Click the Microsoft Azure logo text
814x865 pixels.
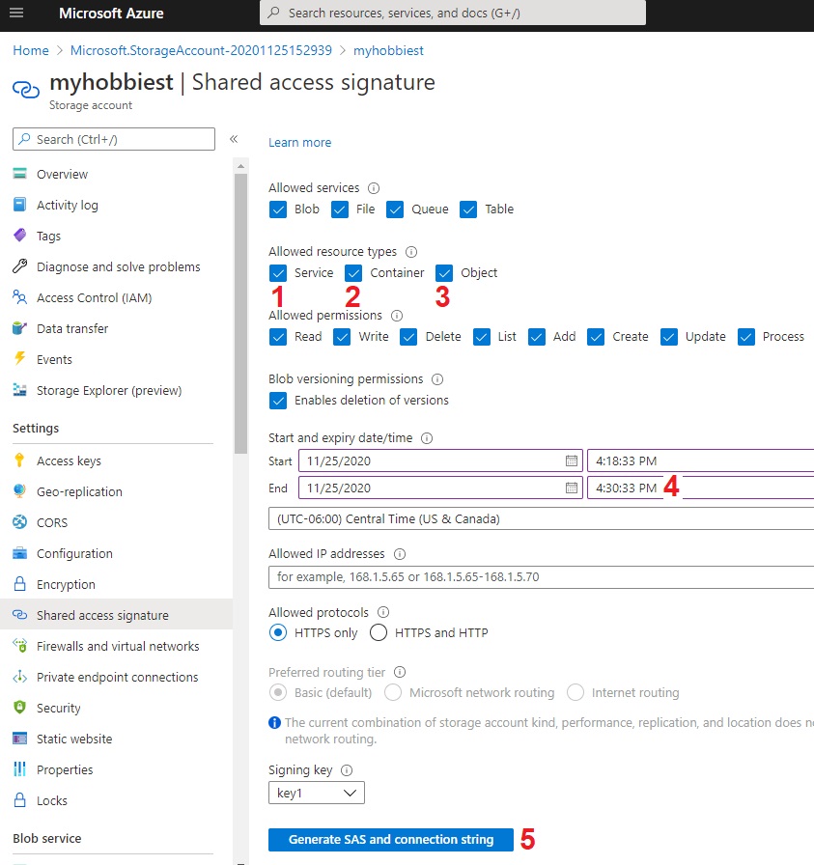pyautogui.click(x=111, y=13)
